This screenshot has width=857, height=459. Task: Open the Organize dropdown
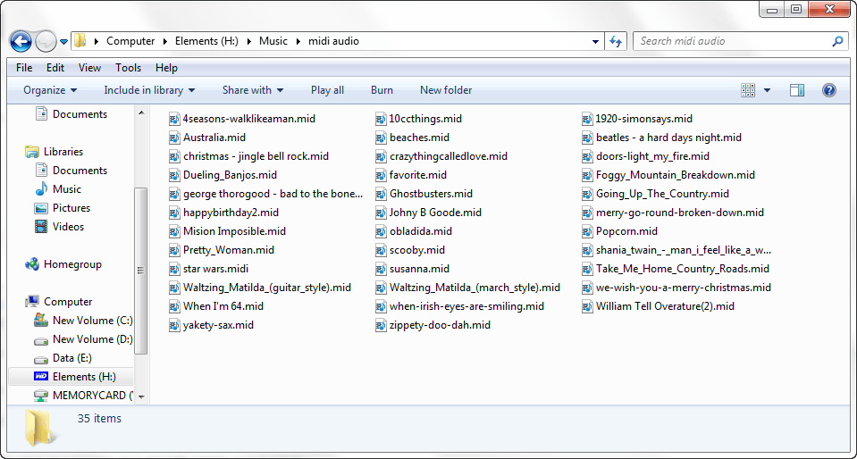click(50, 90)
